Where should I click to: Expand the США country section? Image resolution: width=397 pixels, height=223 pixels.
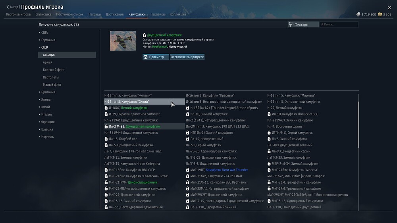(44, 33)
